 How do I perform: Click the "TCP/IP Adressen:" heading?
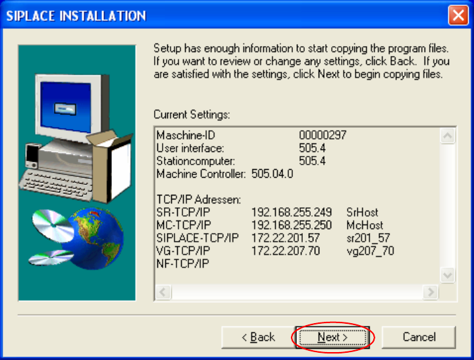[x=199, y=199]
